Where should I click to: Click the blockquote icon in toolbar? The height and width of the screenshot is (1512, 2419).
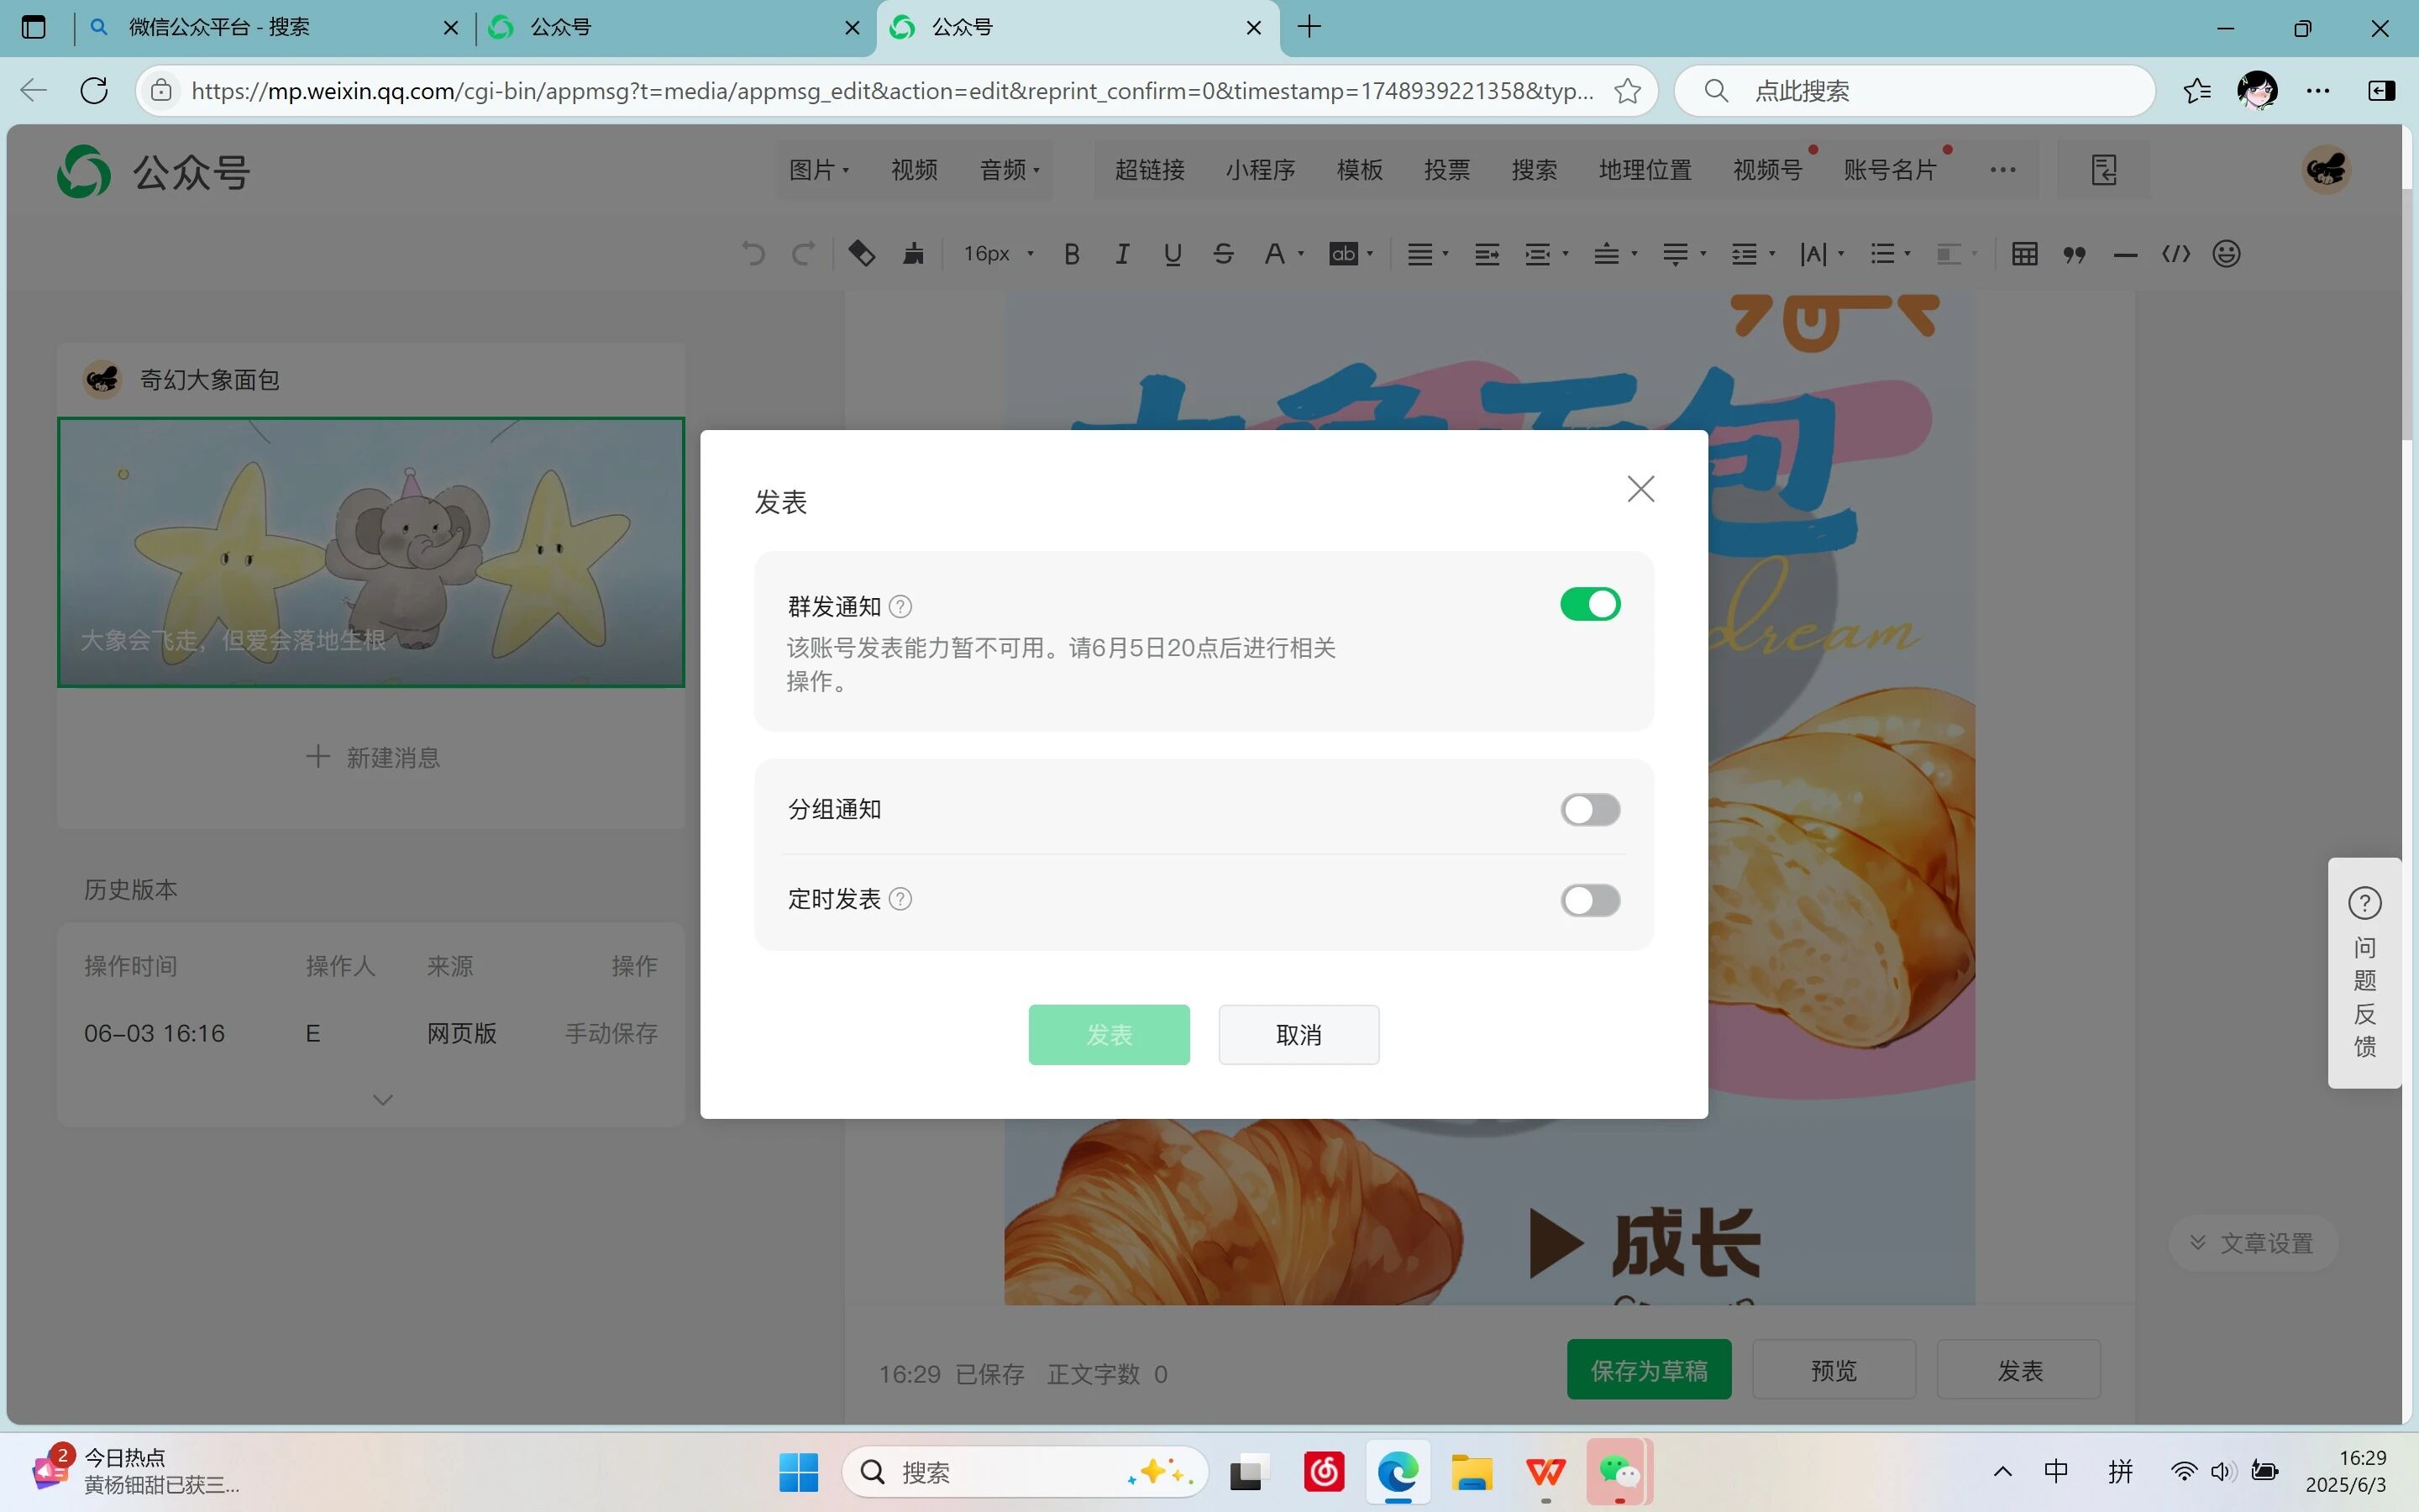(x=2074, y=254)
